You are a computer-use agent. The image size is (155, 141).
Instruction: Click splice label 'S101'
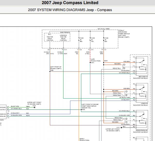point(92,63)
